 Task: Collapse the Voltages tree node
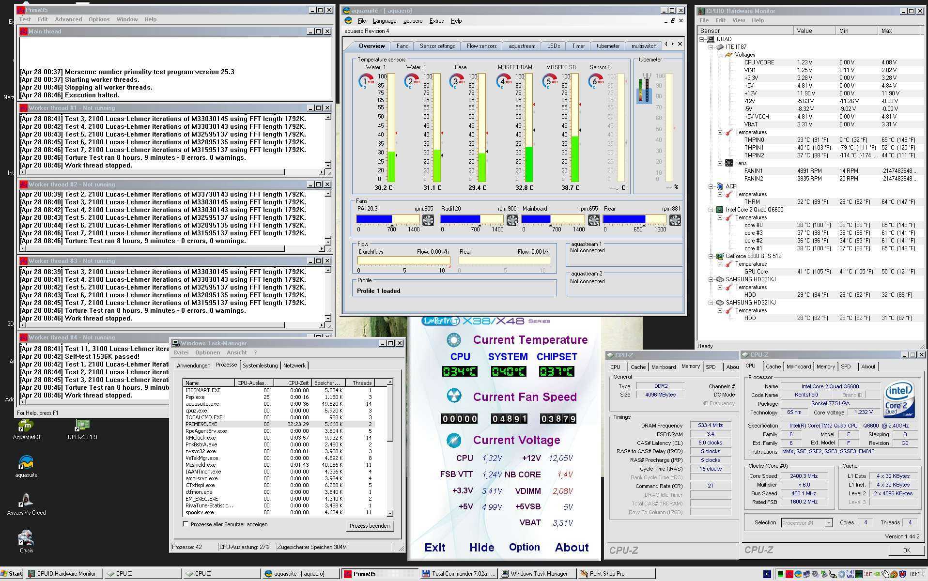[720, 55]
